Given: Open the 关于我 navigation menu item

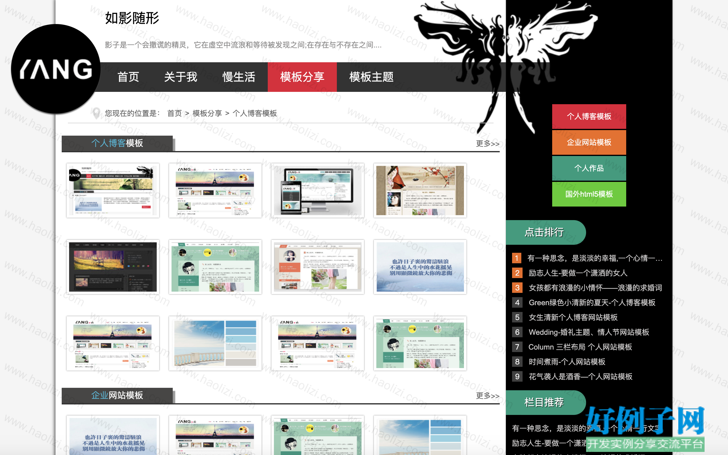Looking at the screenshot, I should 180,77.
